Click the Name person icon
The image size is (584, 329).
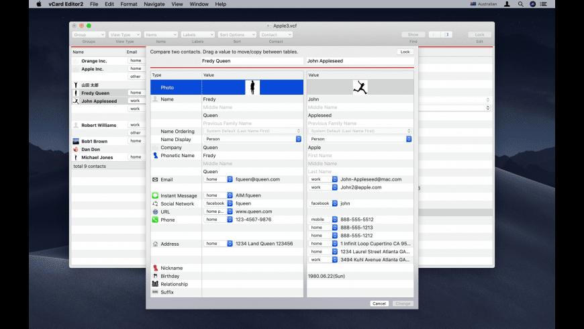[155, 99]
